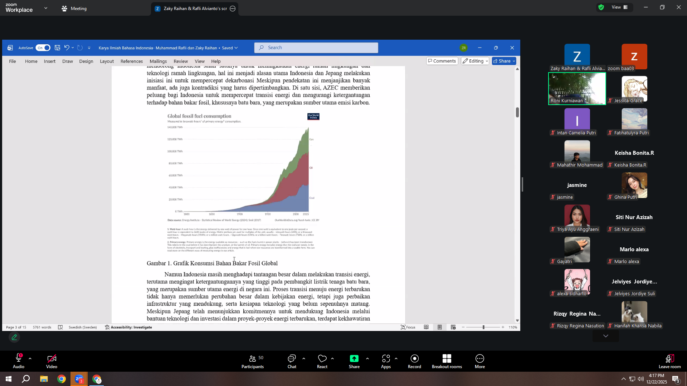The image size is (687, 386).
Task: Click the zoom in plus button
Action: (x=503, y=327)
